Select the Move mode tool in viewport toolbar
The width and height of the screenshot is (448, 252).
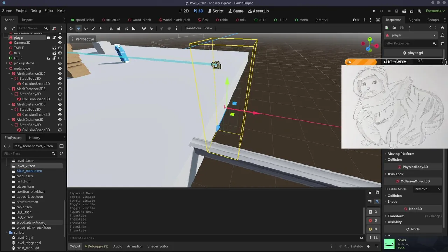[x=78, y=28]
